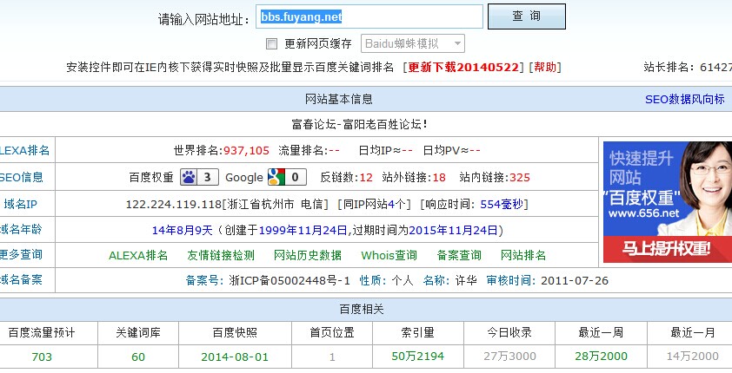The image size is (732, 373).
Task: Click 今日收录 value 27万3000
Action: [x=509, y=357]
